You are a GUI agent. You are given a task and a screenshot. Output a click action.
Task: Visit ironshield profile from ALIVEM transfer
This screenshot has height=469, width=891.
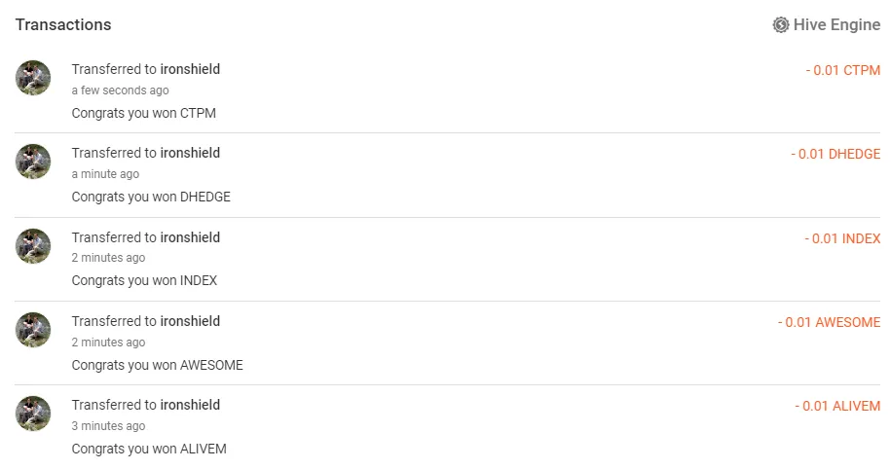pyautogui.click(x=190, y=405)
